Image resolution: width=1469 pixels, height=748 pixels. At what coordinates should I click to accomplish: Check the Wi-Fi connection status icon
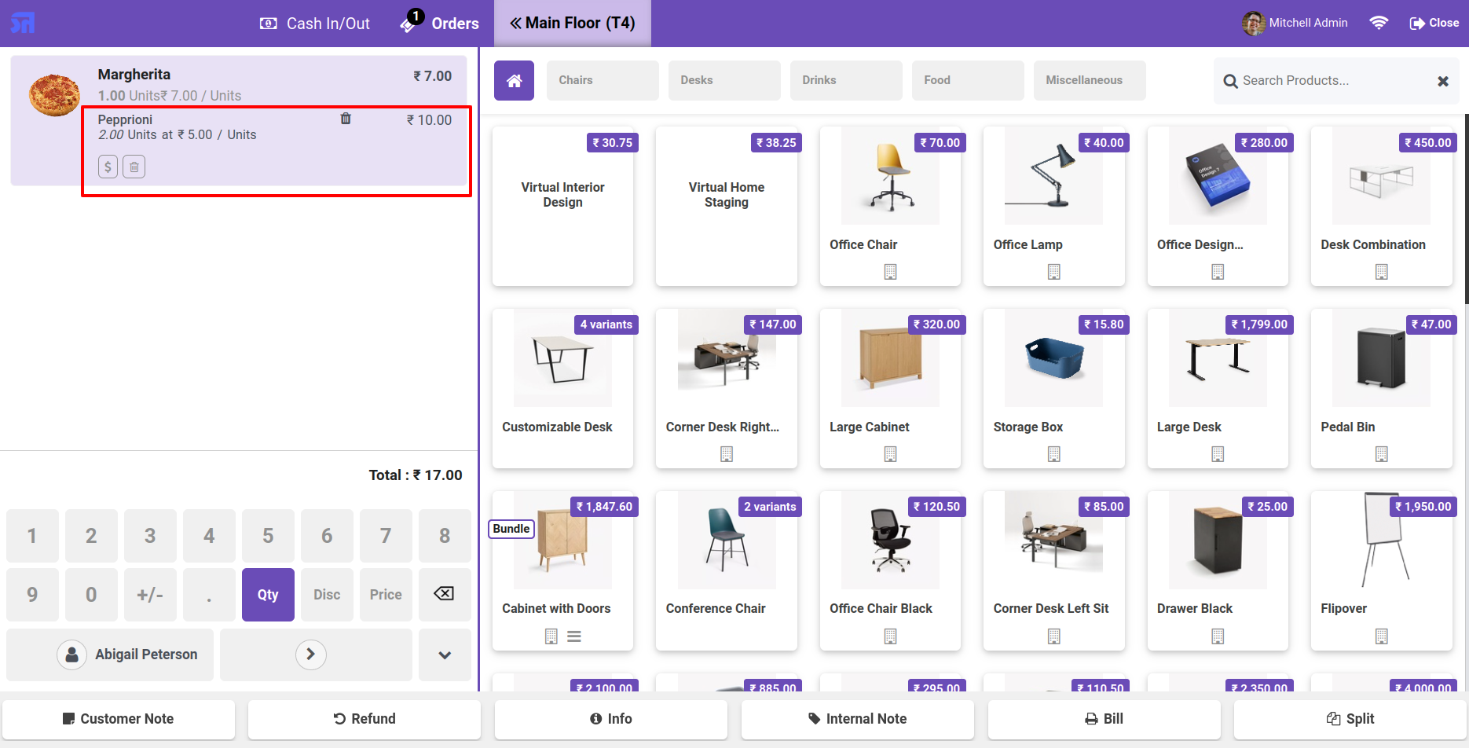coord(1378,23)
